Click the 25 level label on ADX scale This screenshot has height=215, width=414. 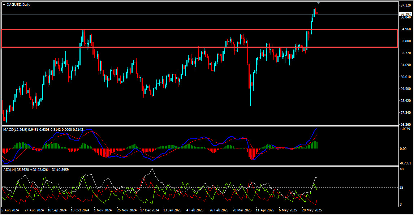(402, 187)
